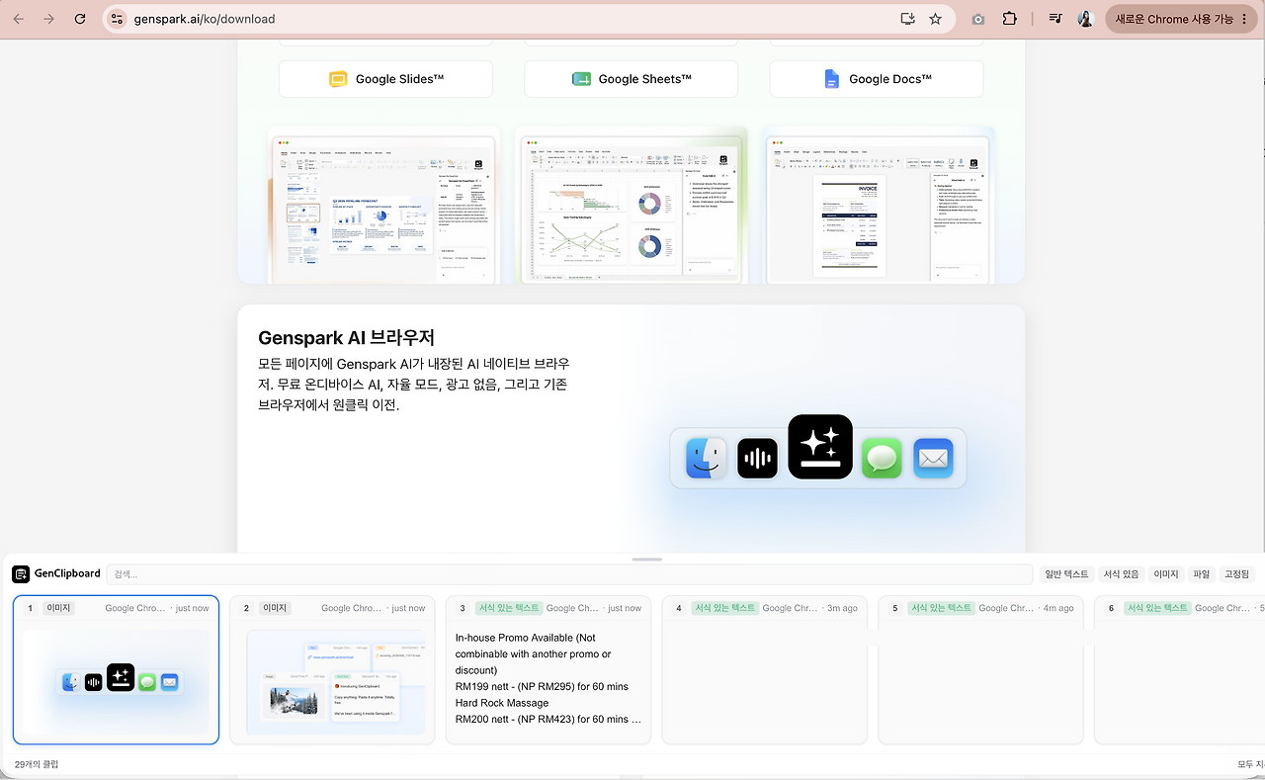Click the Finder icon in the dock illustration

pos(707,459)
